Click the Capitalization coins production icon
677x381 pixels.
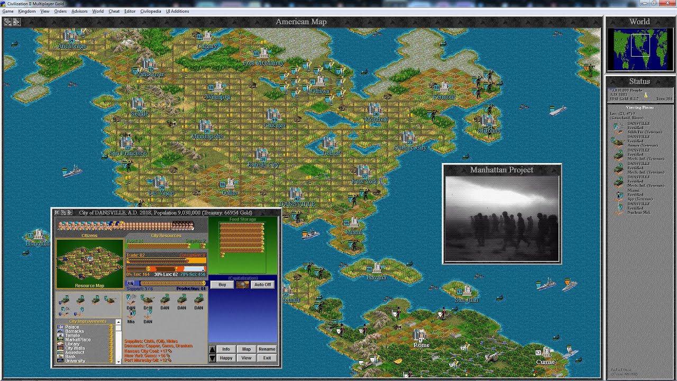[242, 285]
